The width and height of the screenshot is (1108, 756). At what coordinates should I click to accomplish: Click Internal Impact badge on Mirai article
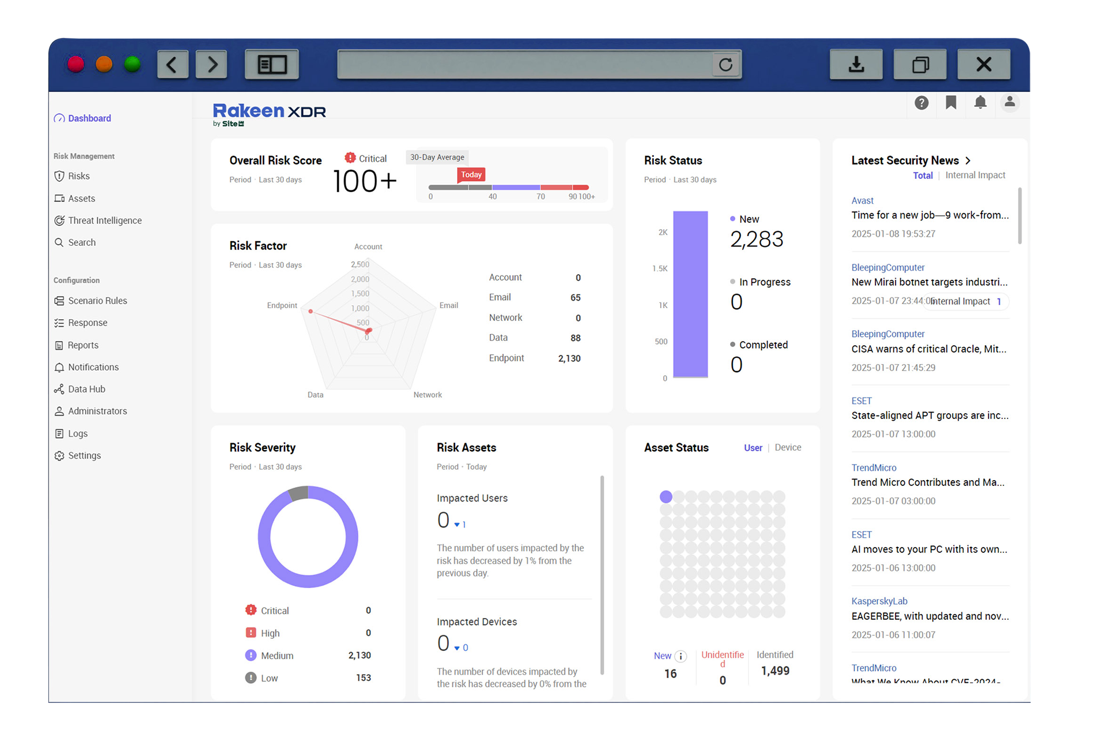click(966, 302)
